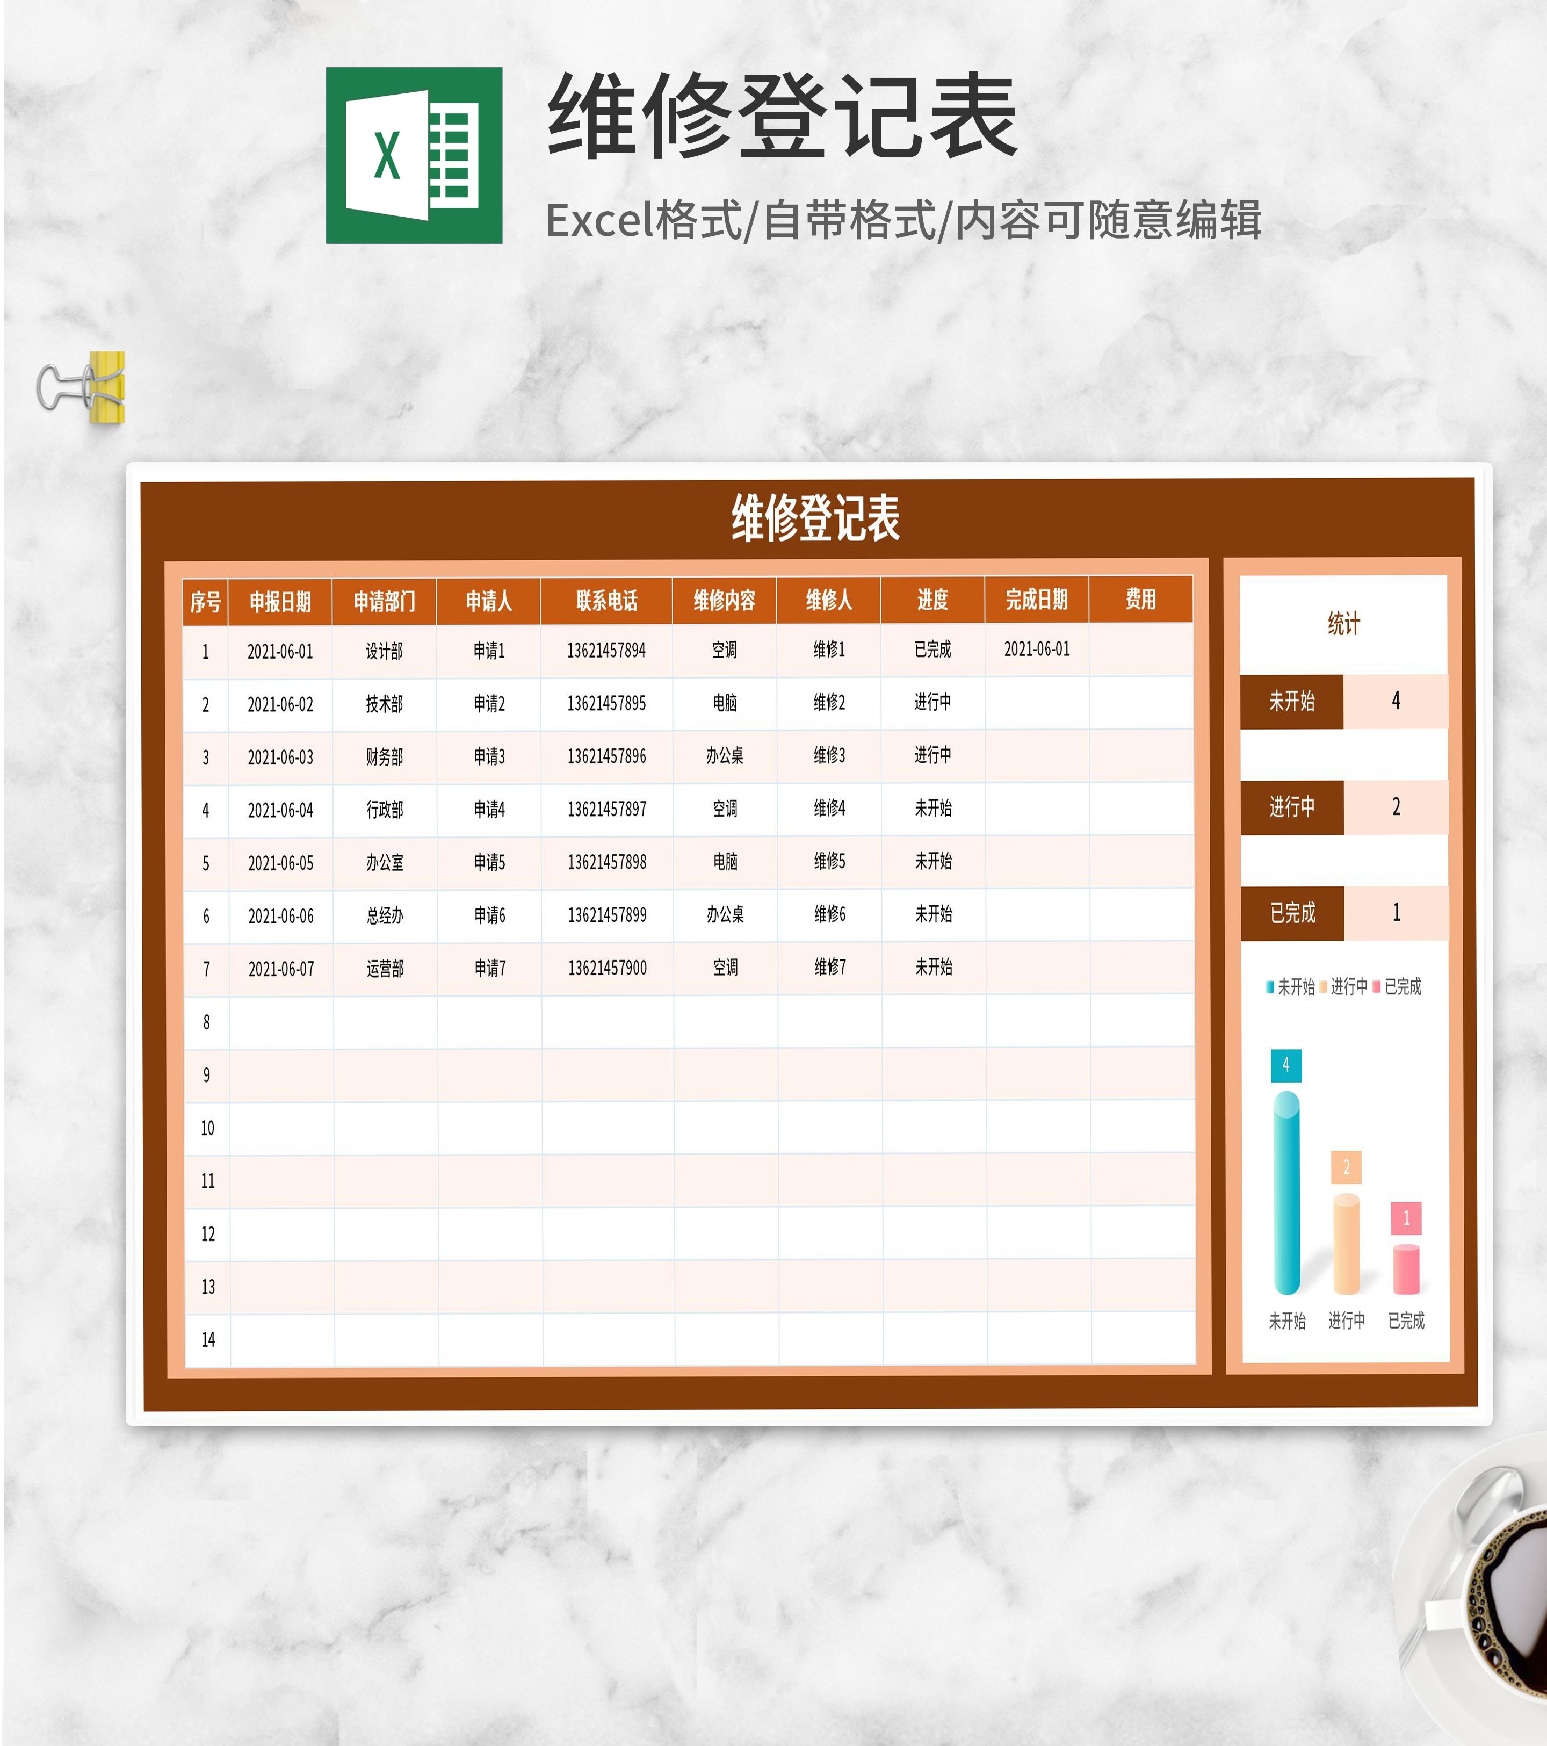Click the 进行中 statistic block showing 2
This screenshot has height=1746, width=1547.
click(x=1344, y=806)
